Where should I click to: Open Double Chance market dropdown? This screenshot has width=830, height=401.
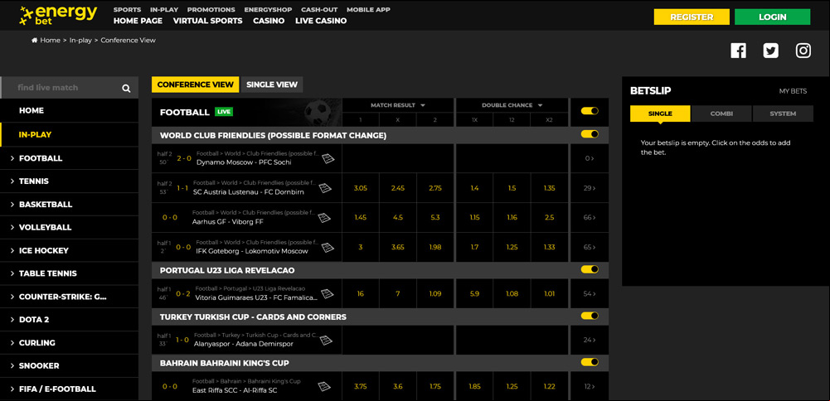click(512, 105)
